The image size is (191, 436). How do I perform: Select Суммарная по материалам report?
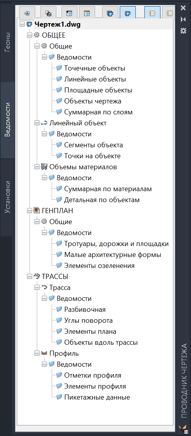coord(108,189)
